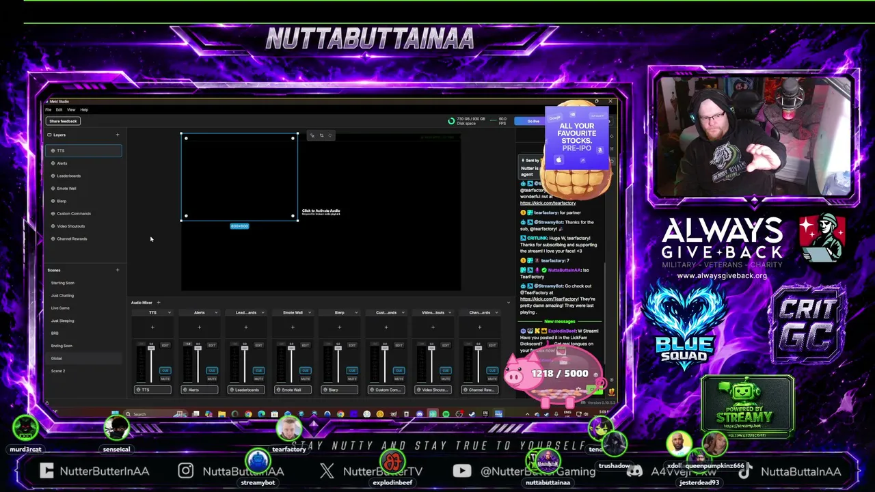Image resolution: width=875 pixels, height=492 pixels.
Task: Click the globe icon beside Channel Rewards layer
Action: click(53, 238)
